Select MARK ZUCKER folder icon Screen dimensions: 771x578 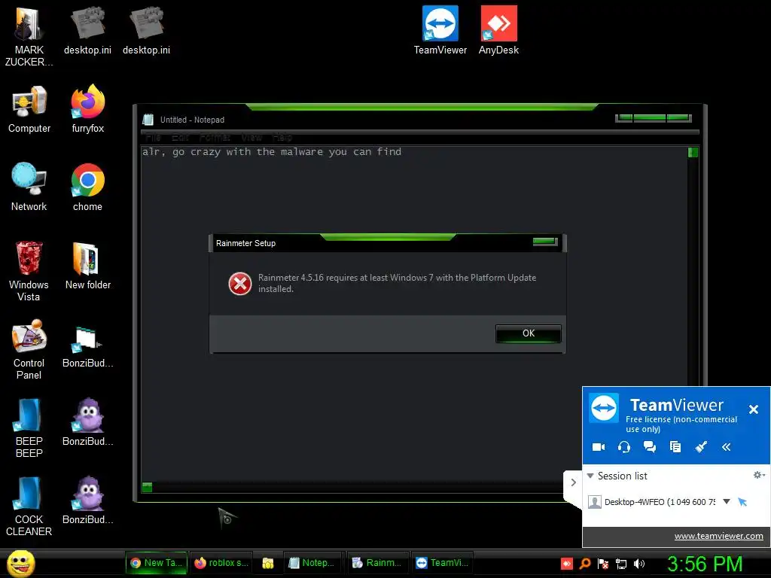click(x=29, y=37)
